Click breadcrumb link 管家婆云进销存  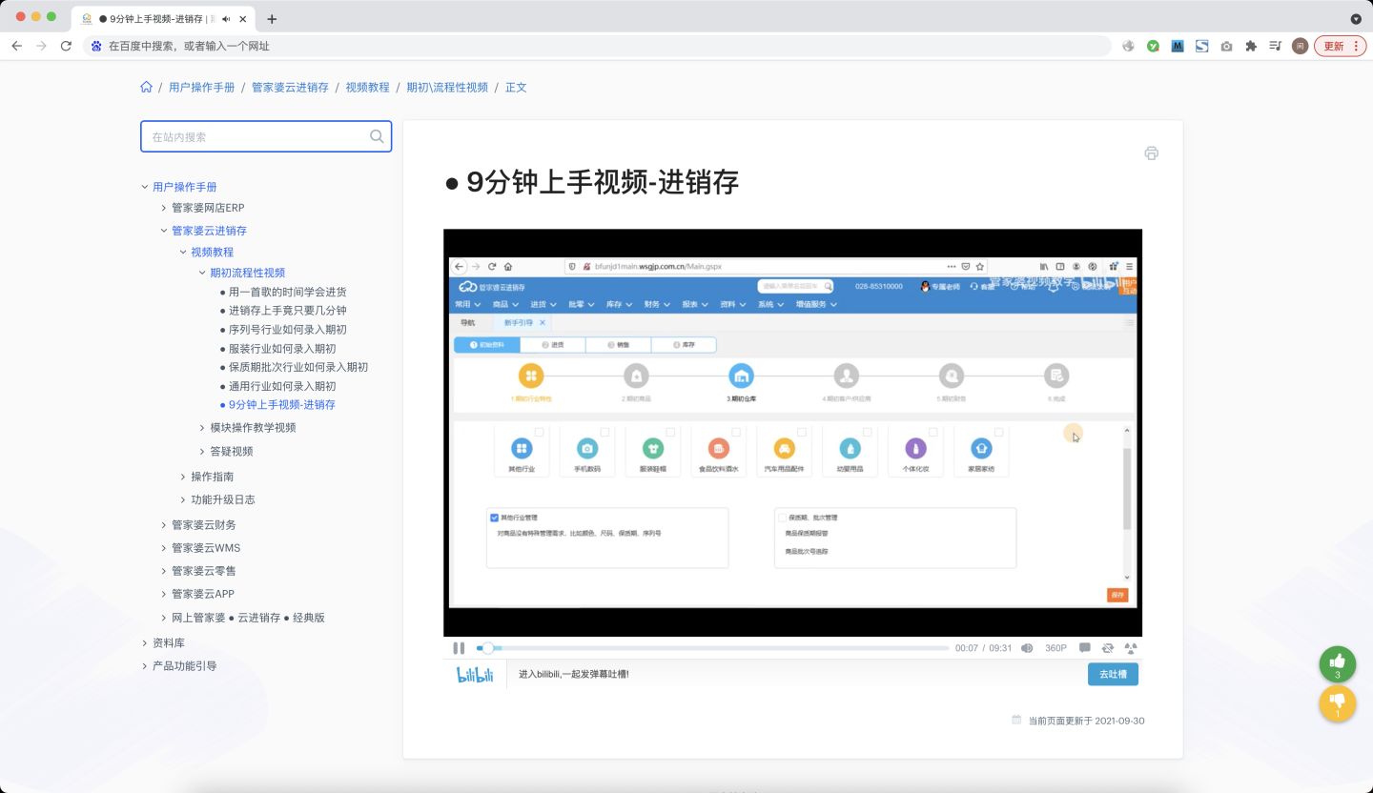(290, 87)
